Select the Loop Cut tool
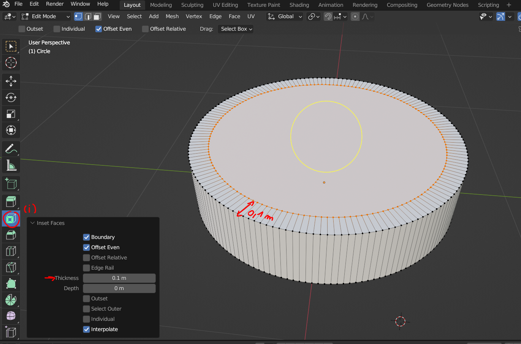 tap(11, 251)
